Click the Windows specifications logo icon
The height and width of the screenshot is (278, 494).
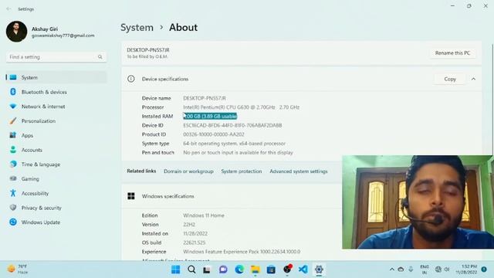(131, 196)
